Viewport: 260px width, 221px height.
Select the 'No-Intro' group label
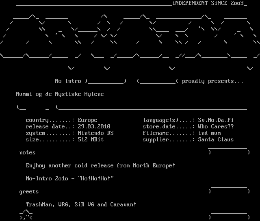click(68, 81)
